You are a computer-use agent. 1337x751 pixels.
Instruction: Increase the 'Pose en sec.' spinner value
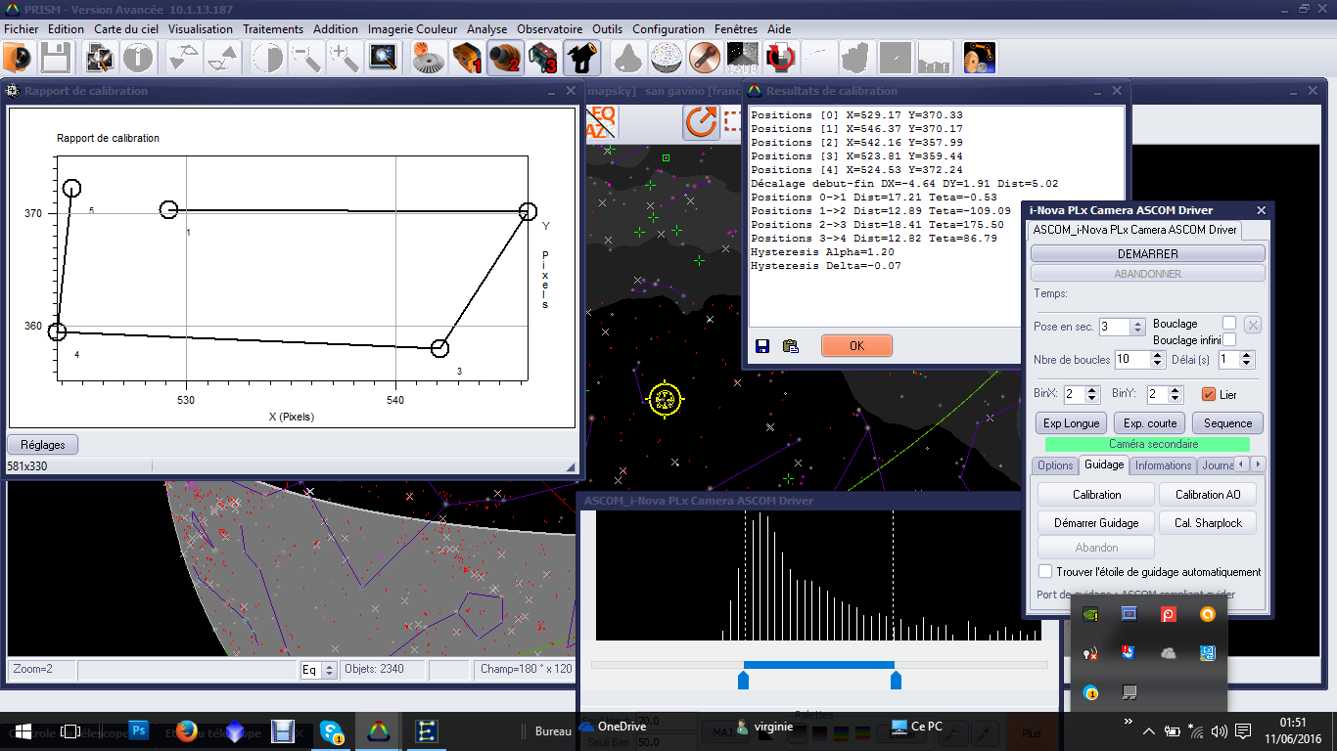tap(1137, 323)
